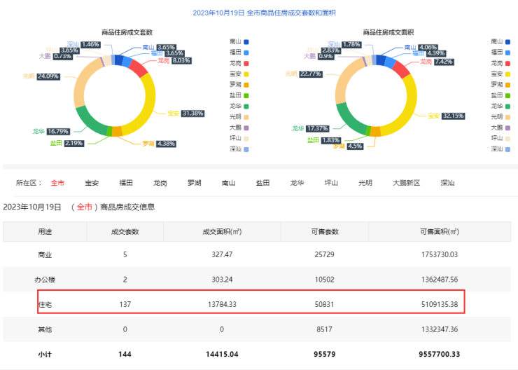
Task: Click the 可售面积(㎡) column header
Action: click(439, 231)
